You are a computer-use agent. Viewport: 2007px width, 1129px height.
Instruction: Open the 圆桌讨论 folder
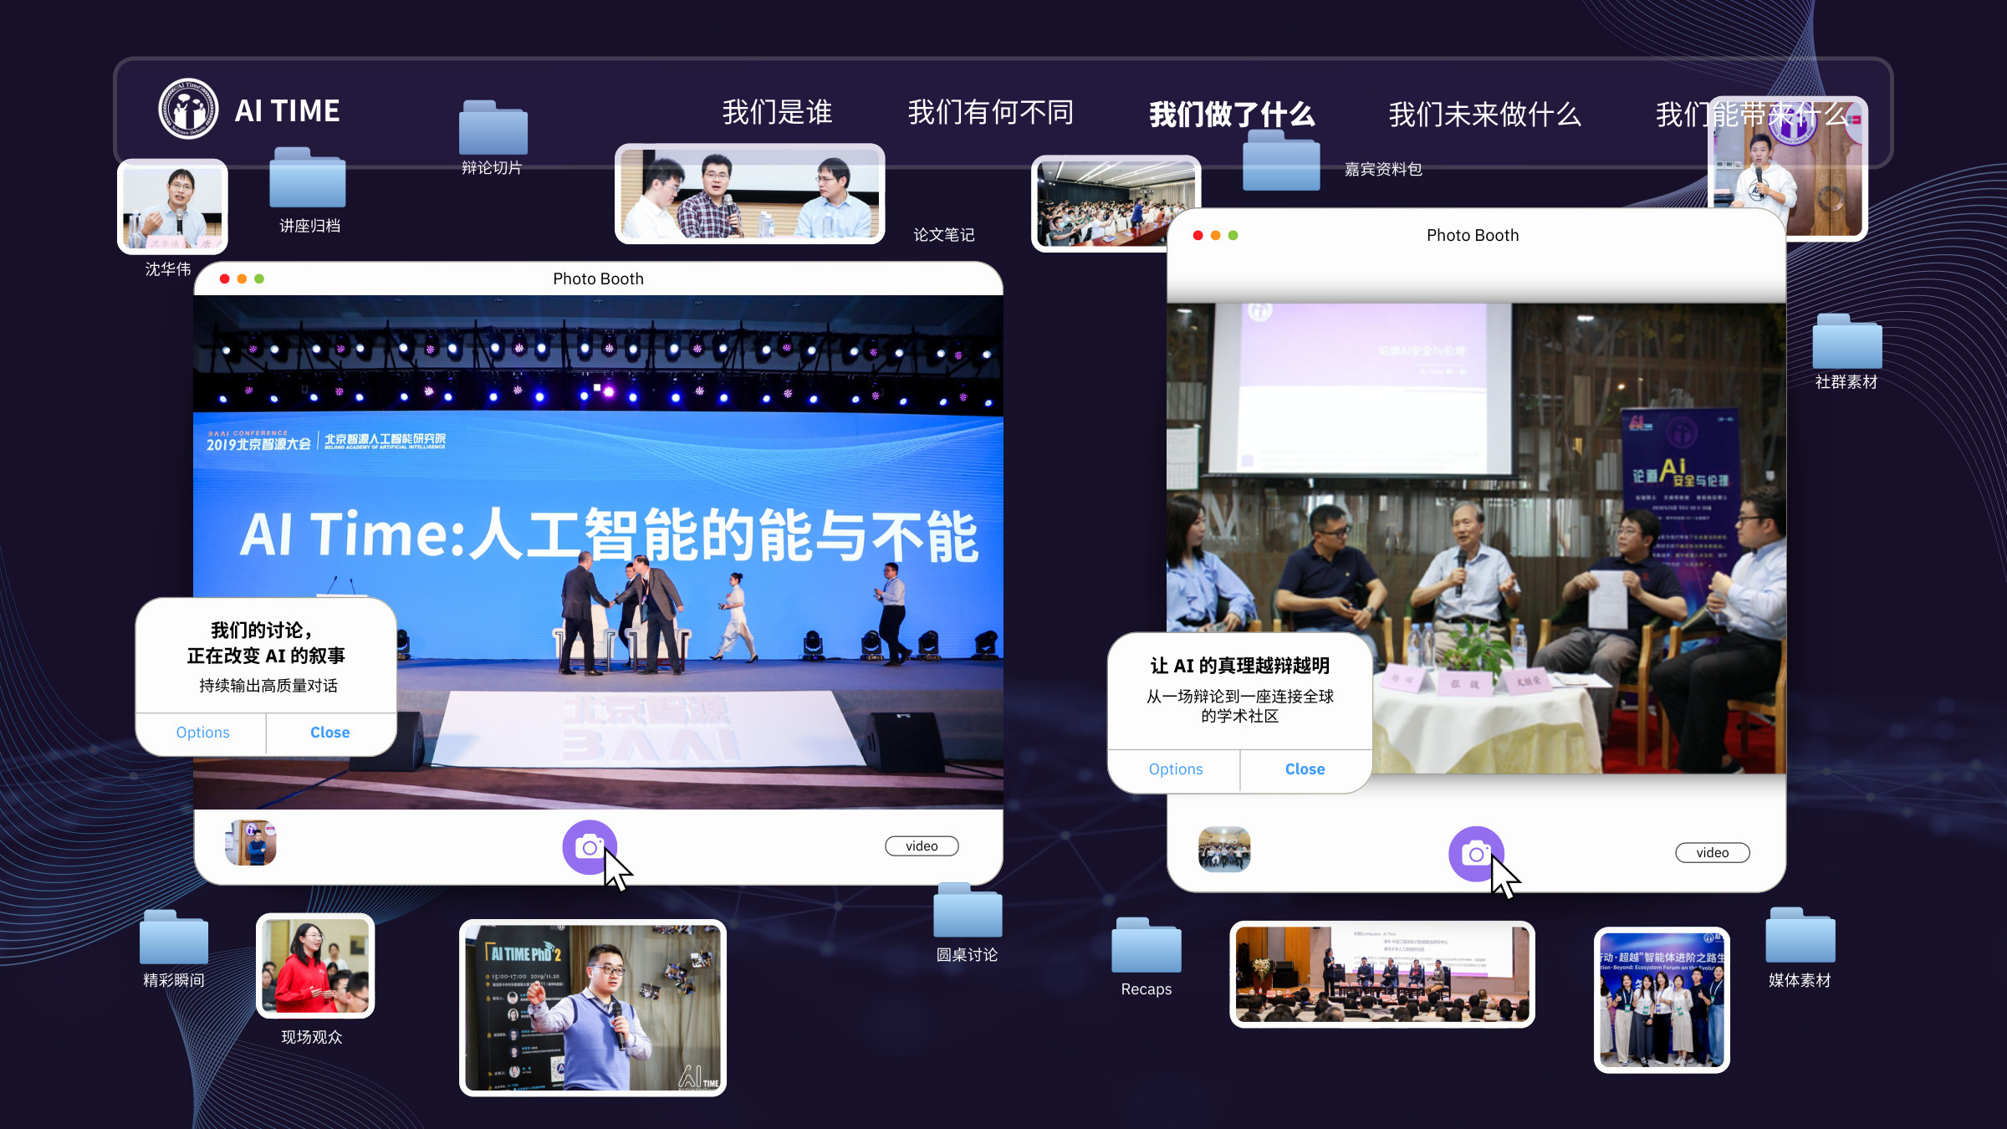968,910
